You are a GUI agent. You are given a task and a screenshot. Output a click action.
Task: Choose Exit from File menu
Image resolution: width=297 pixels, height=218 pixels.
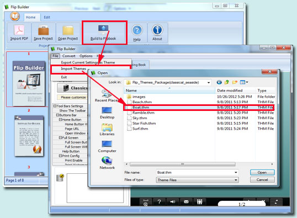[64, 77]
